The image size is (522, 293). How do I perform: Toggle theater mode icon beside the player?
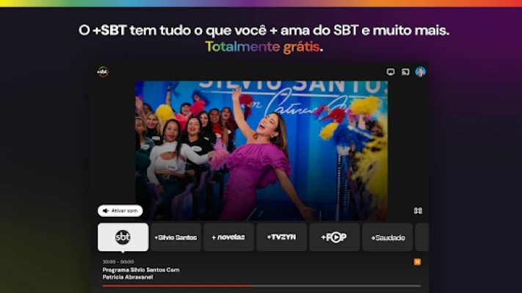pyautogui.click(x=418, y=211)
